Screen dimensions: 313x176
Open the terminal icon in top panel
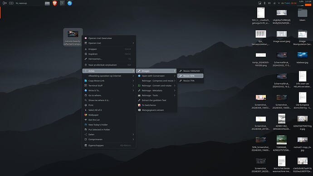coord(62,3)
